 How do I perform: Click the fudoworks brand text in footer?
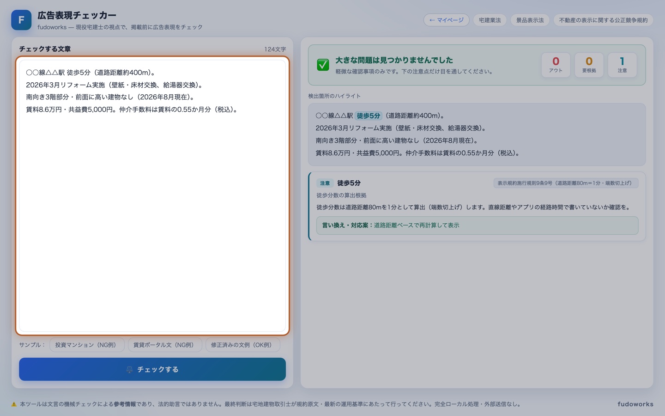point(635,404)
